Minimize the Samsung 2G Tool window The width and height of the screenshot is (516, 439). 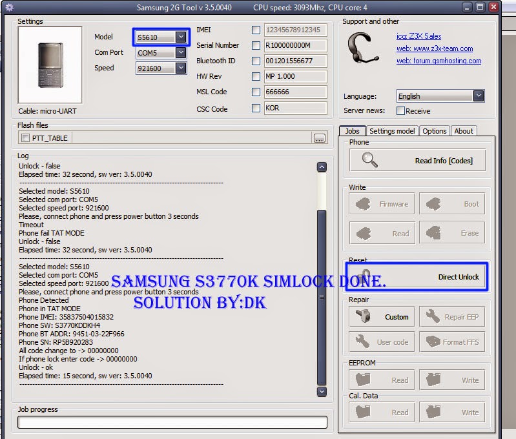click(467, 7)
